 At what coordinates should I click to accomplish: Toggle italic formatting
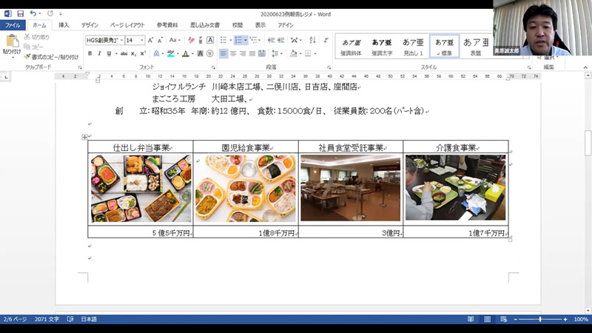99,53
